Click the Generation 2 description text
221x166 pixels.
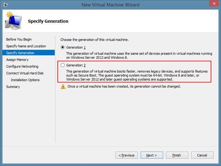[137, 75]
